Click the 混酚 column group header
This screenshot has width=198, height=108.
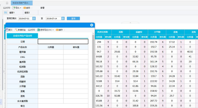[121, 32]
